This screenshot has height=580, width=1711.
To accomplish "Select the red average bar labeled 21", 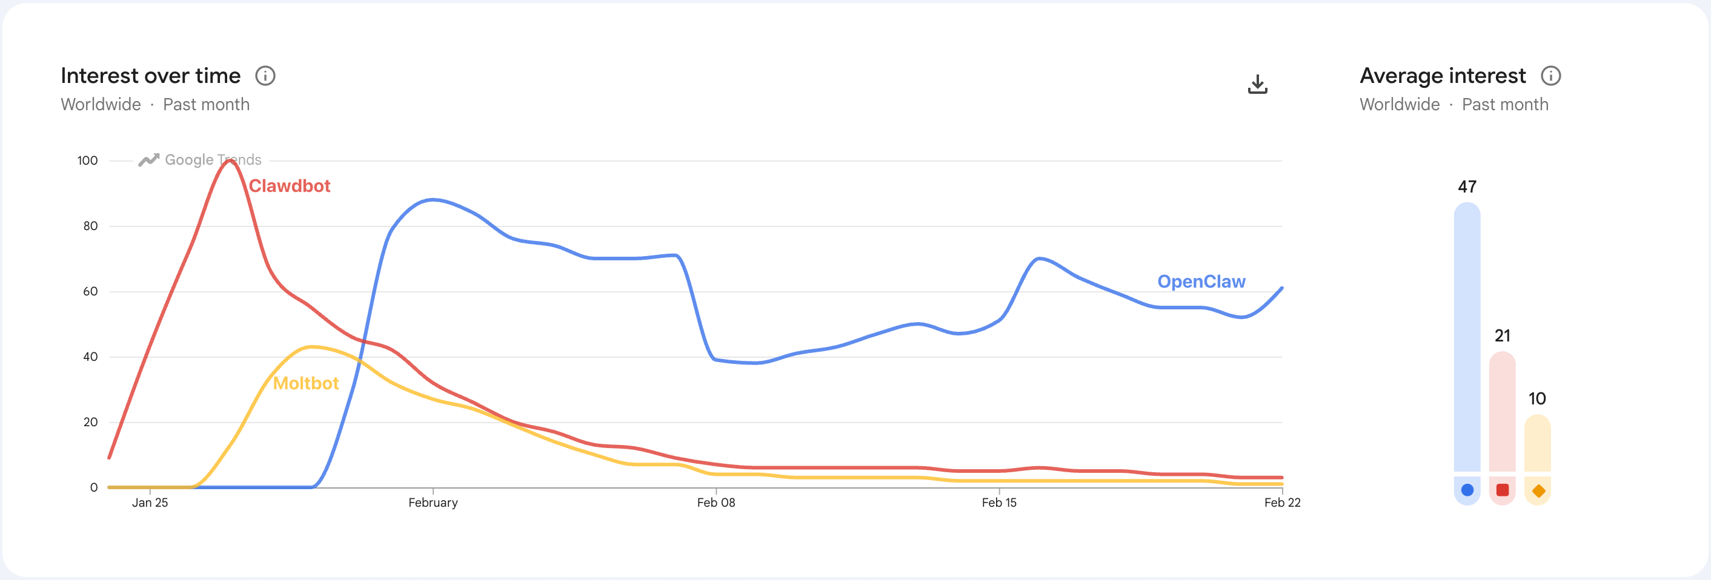I will point(1503,412).
